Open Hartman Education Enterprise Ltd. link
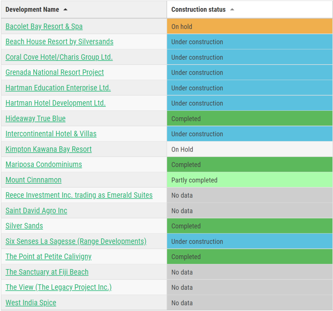Screen dimensions: 333x311 pyautogui.click(x=58, y=88)
